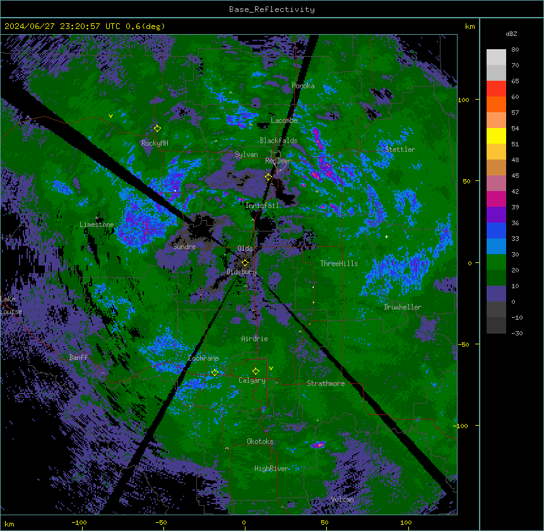Select the yellow diamond marker below RedDeer

click(268, 177)
